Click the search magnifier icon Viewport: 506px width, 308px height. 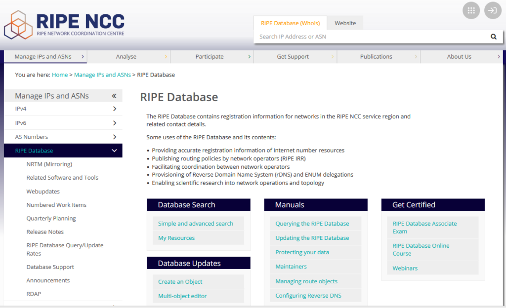[x=494, y=37]
